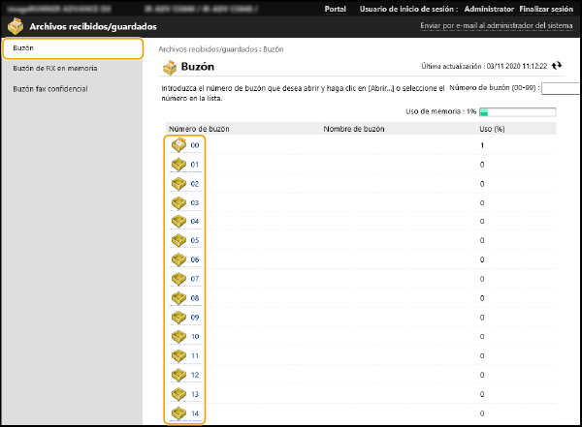582x427 pixels.
Task: Click the mailbox 00 box icon
Action: pos(178,145)
